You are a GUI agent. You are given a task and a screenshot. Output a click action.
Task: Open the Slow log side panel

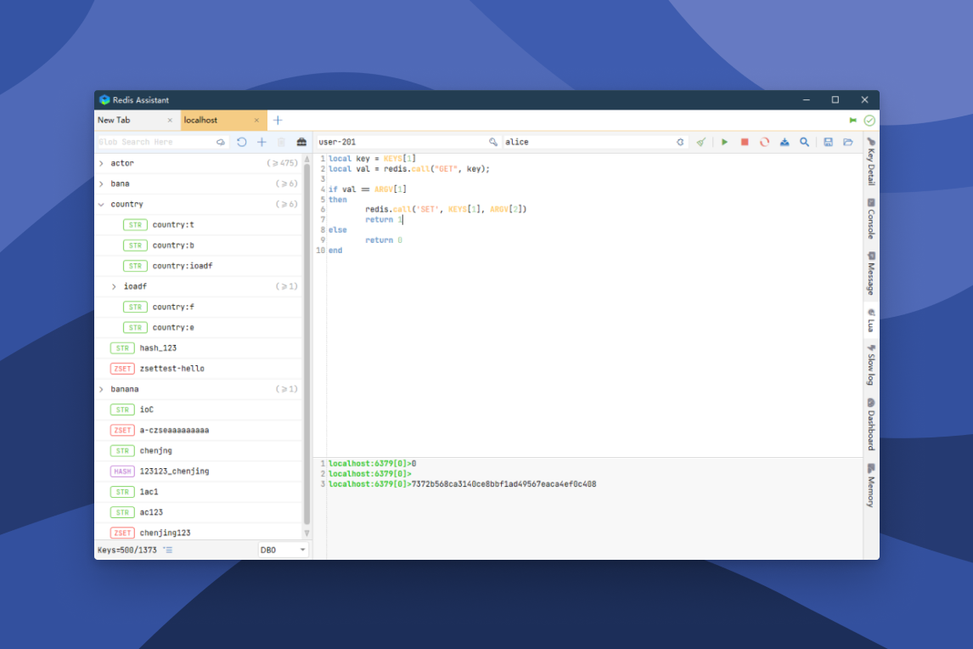(870, 364)
